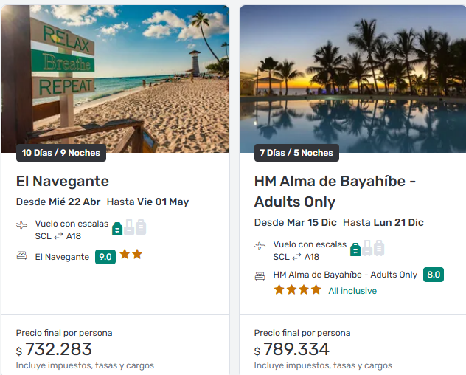The width and height of the screenshot is (466, 375).
Task: Click the green luggage icon in El Navegante card
Action: click(x=117, y=228)
